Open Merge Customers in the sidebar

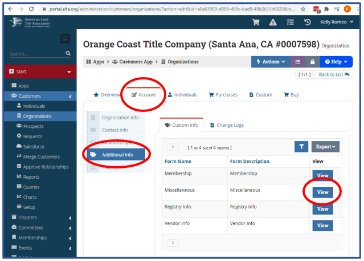coord(42,156)
